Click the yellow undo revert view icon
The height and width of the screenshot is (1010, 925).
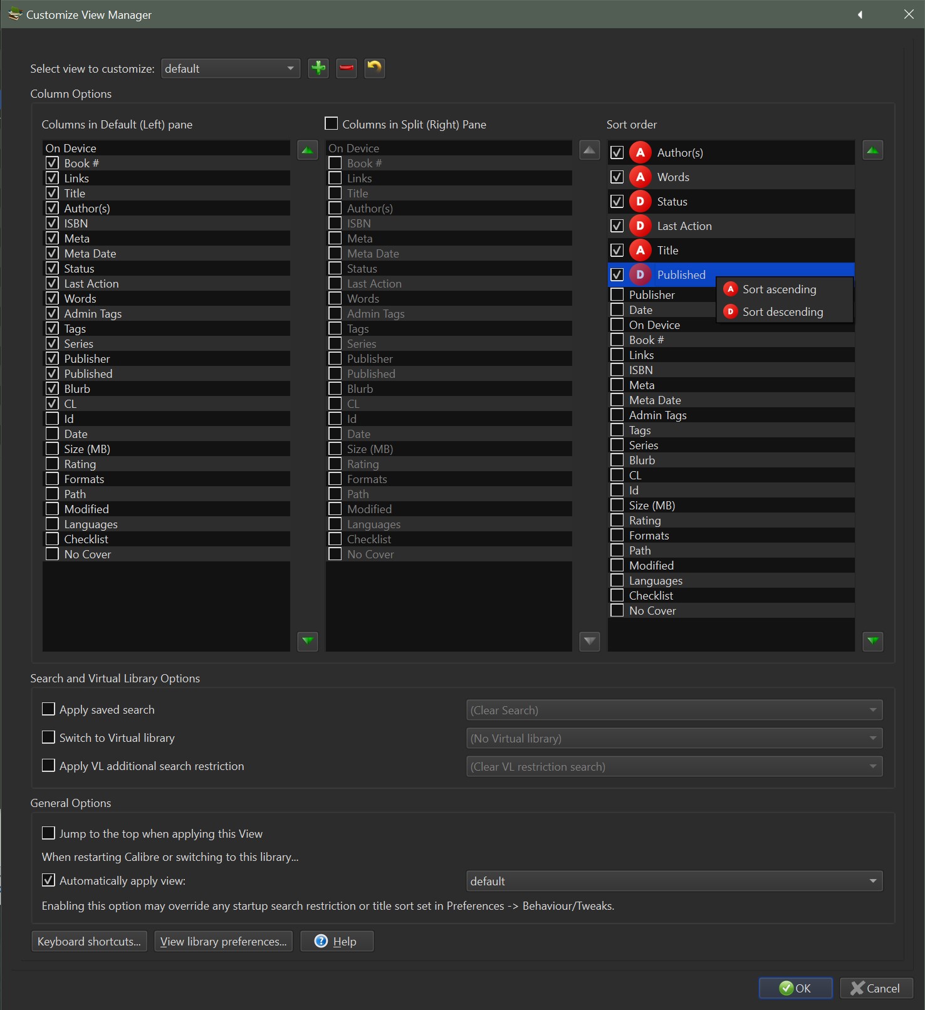375,68
